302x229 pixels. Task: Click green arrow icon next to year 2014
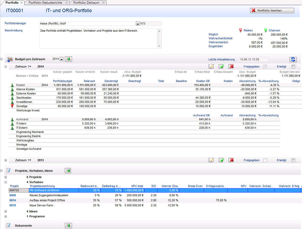pyautogui.click(x=68, y=59)
